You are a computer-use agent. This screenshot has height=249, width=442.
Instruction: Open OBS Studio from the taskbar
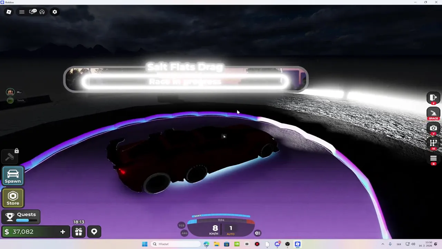coord(287,244)
